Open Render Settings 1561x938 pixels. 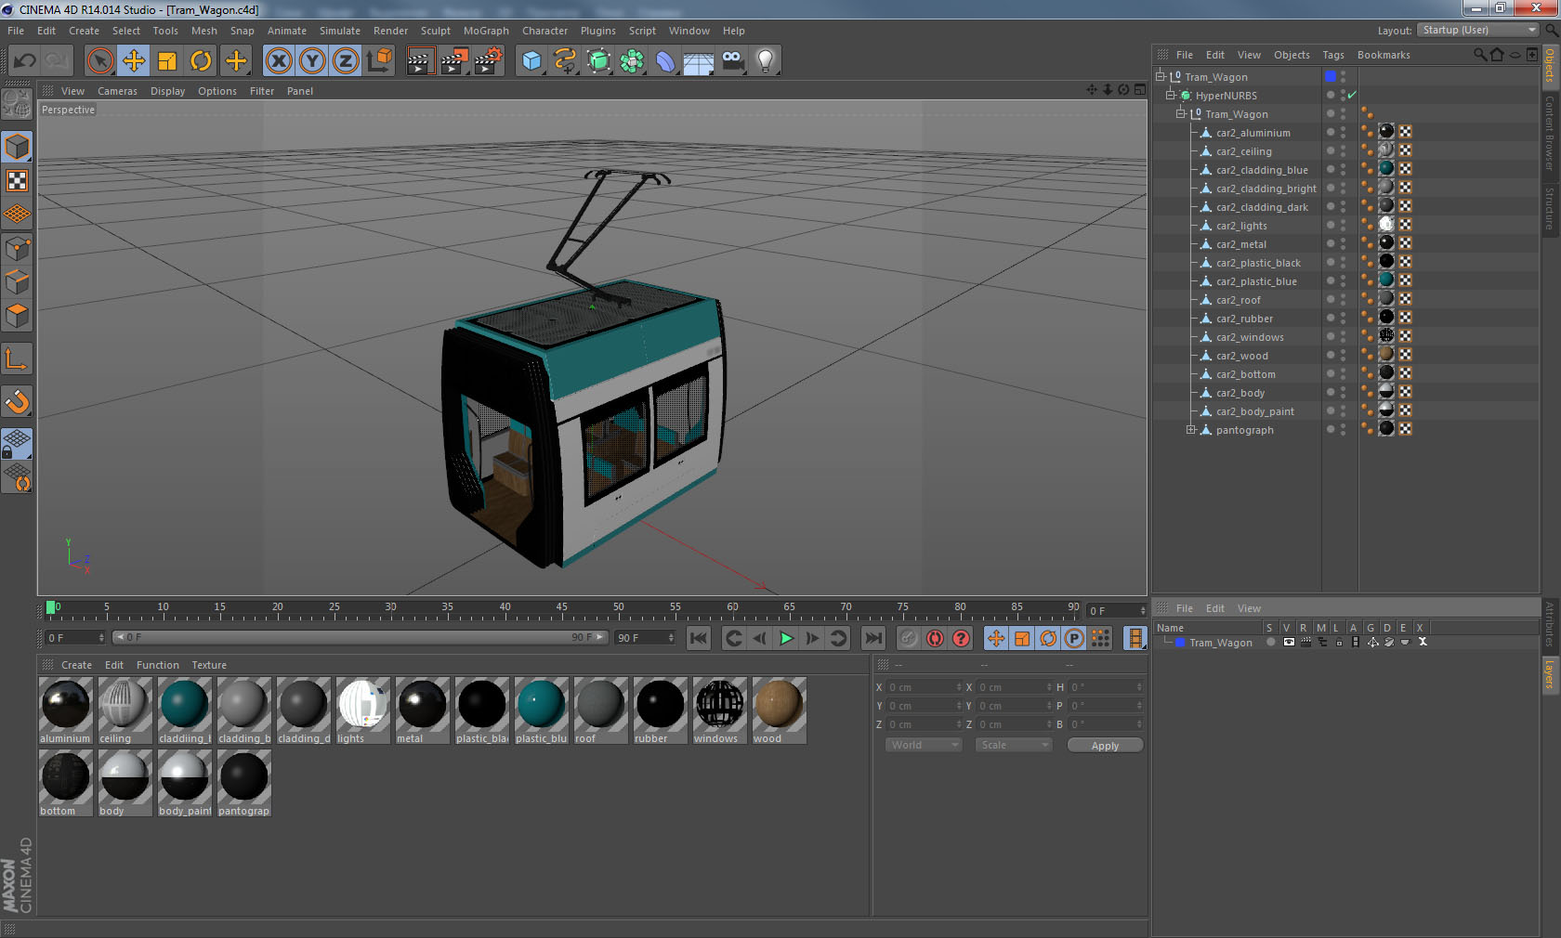[x=488, y=61]
